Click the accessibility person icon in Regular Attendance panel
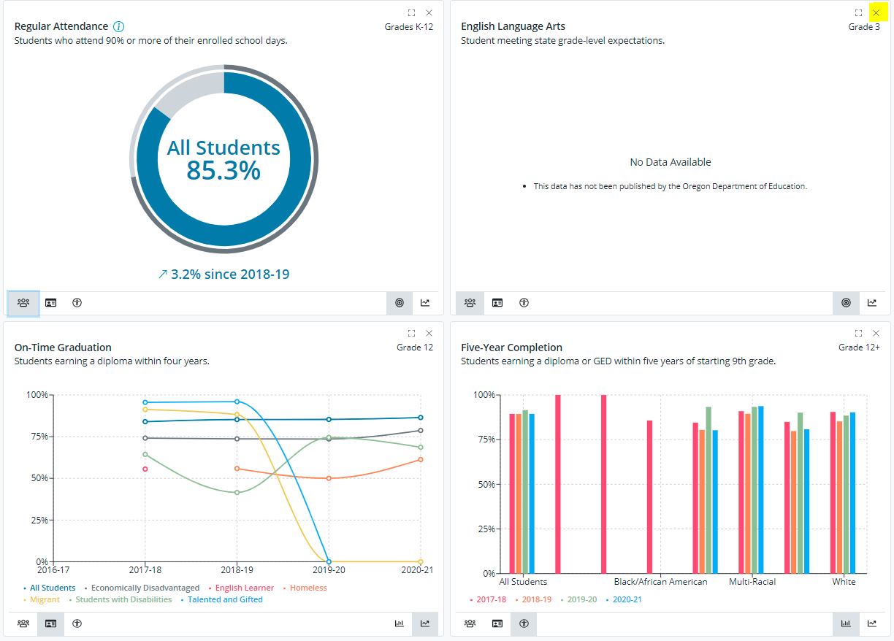Screen dimensions: 894x641 77,302
